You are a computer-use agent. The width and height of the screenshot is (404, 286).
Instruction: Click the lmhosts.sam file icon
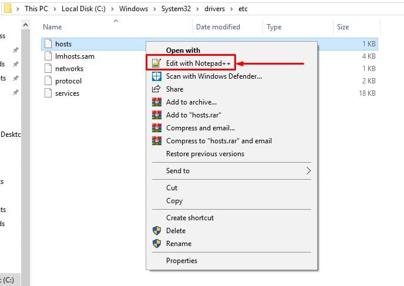click(x=48, y=56)
